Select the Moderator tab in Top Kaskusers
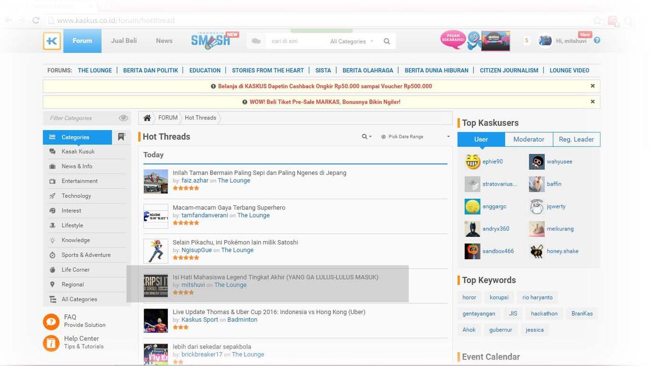Viewport: 651px width, 366px height. 528,139
